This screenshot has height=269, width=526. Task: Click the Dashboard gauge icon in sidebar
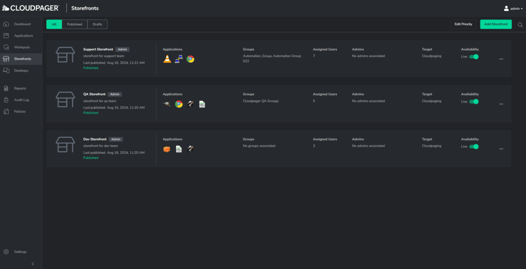pyautogui.click(x=6, y=24)
